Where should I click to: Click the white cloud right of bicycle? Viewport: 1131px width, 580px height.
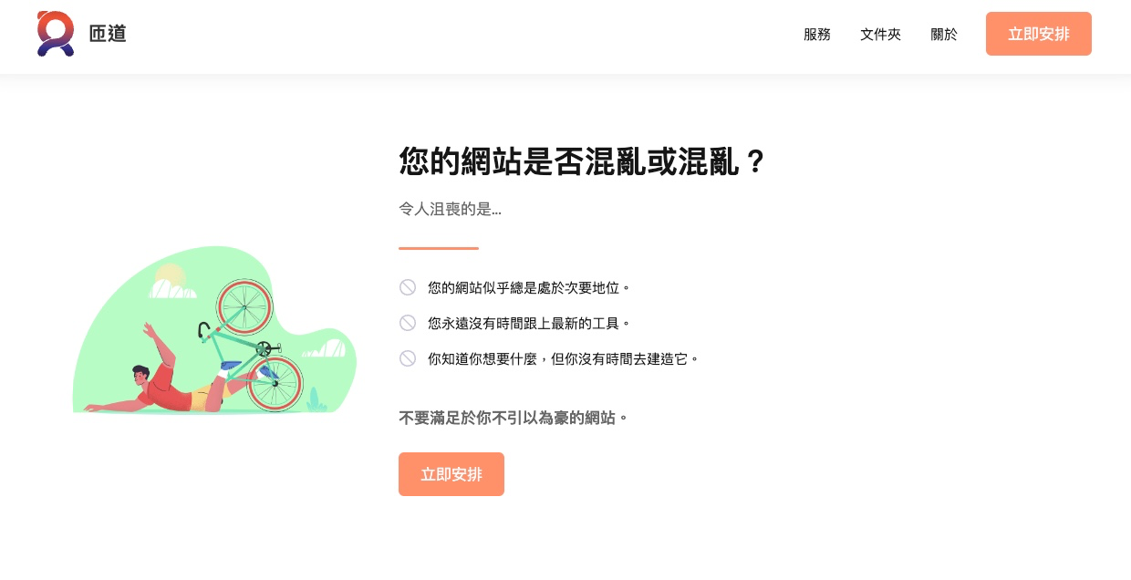[x=326, y=349]
